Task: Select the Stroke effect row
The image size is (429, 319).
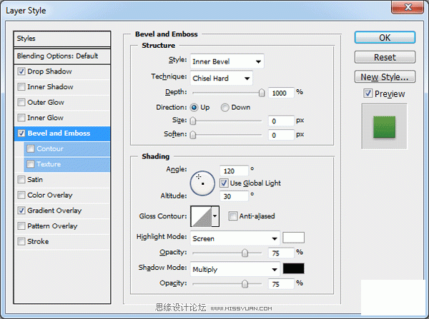Action: click(62, 241)
